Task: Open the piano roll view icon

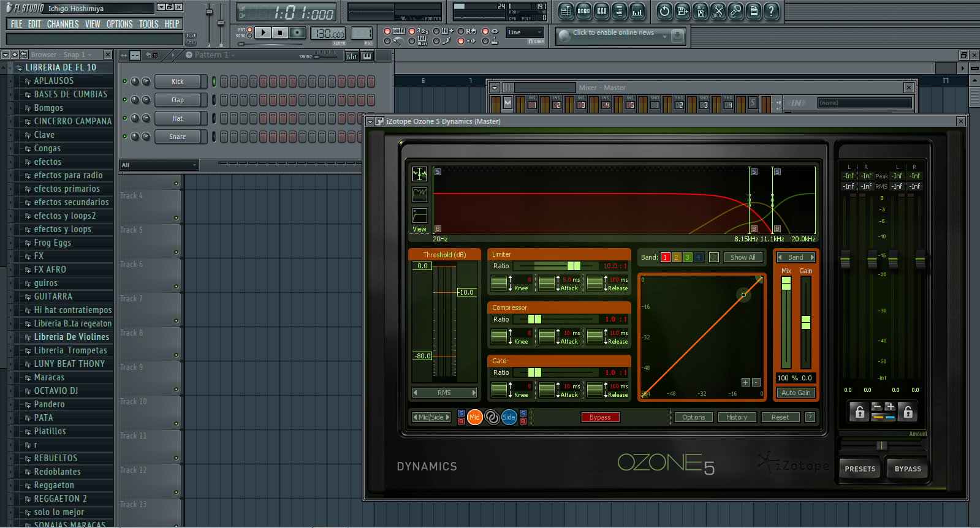Action: pyautogui.click(x=601, y=10)
